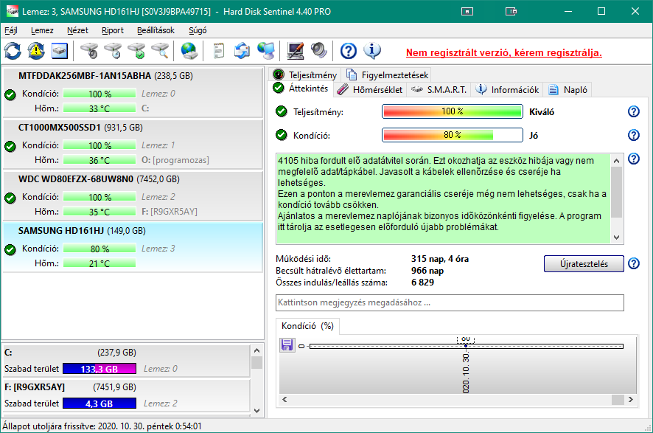
Task: Click the description text scroll up arrow
Action: (617, 161)
